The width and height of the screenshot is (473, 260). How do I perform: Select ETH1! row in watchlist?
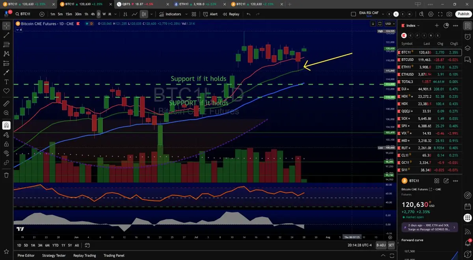430,67
